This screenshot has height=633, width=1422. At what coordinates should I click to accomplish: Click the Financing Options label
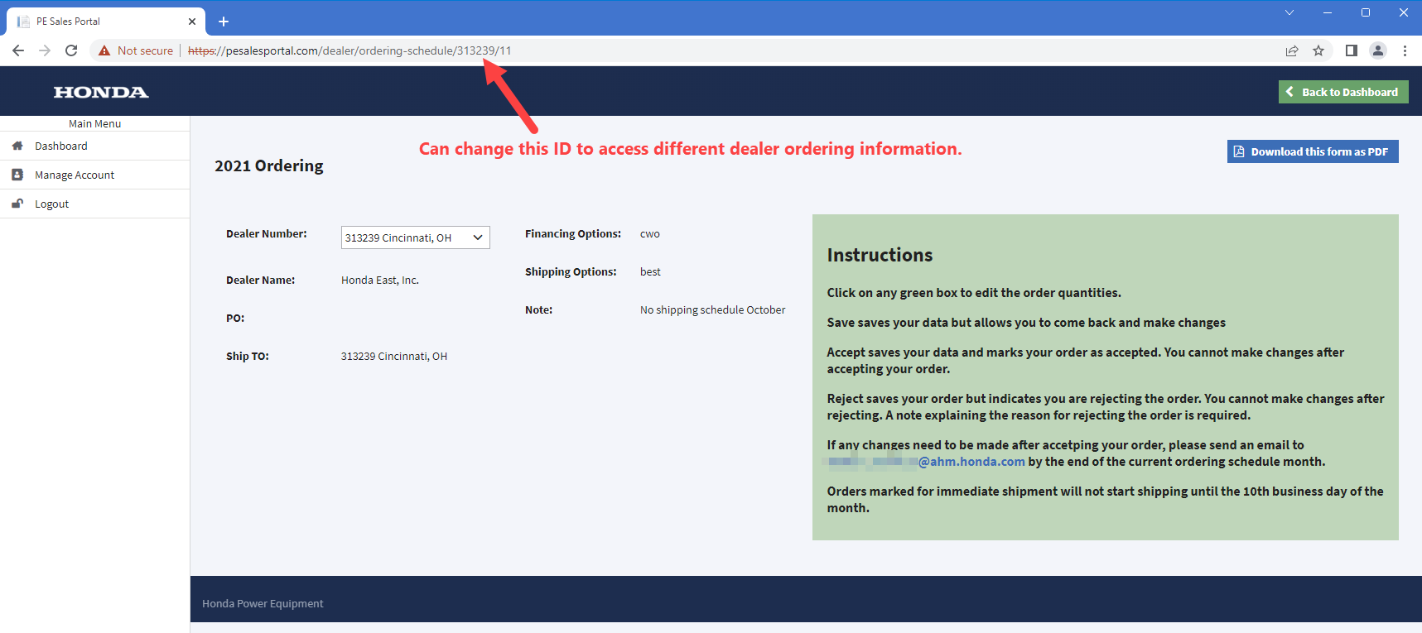point(573,234)
